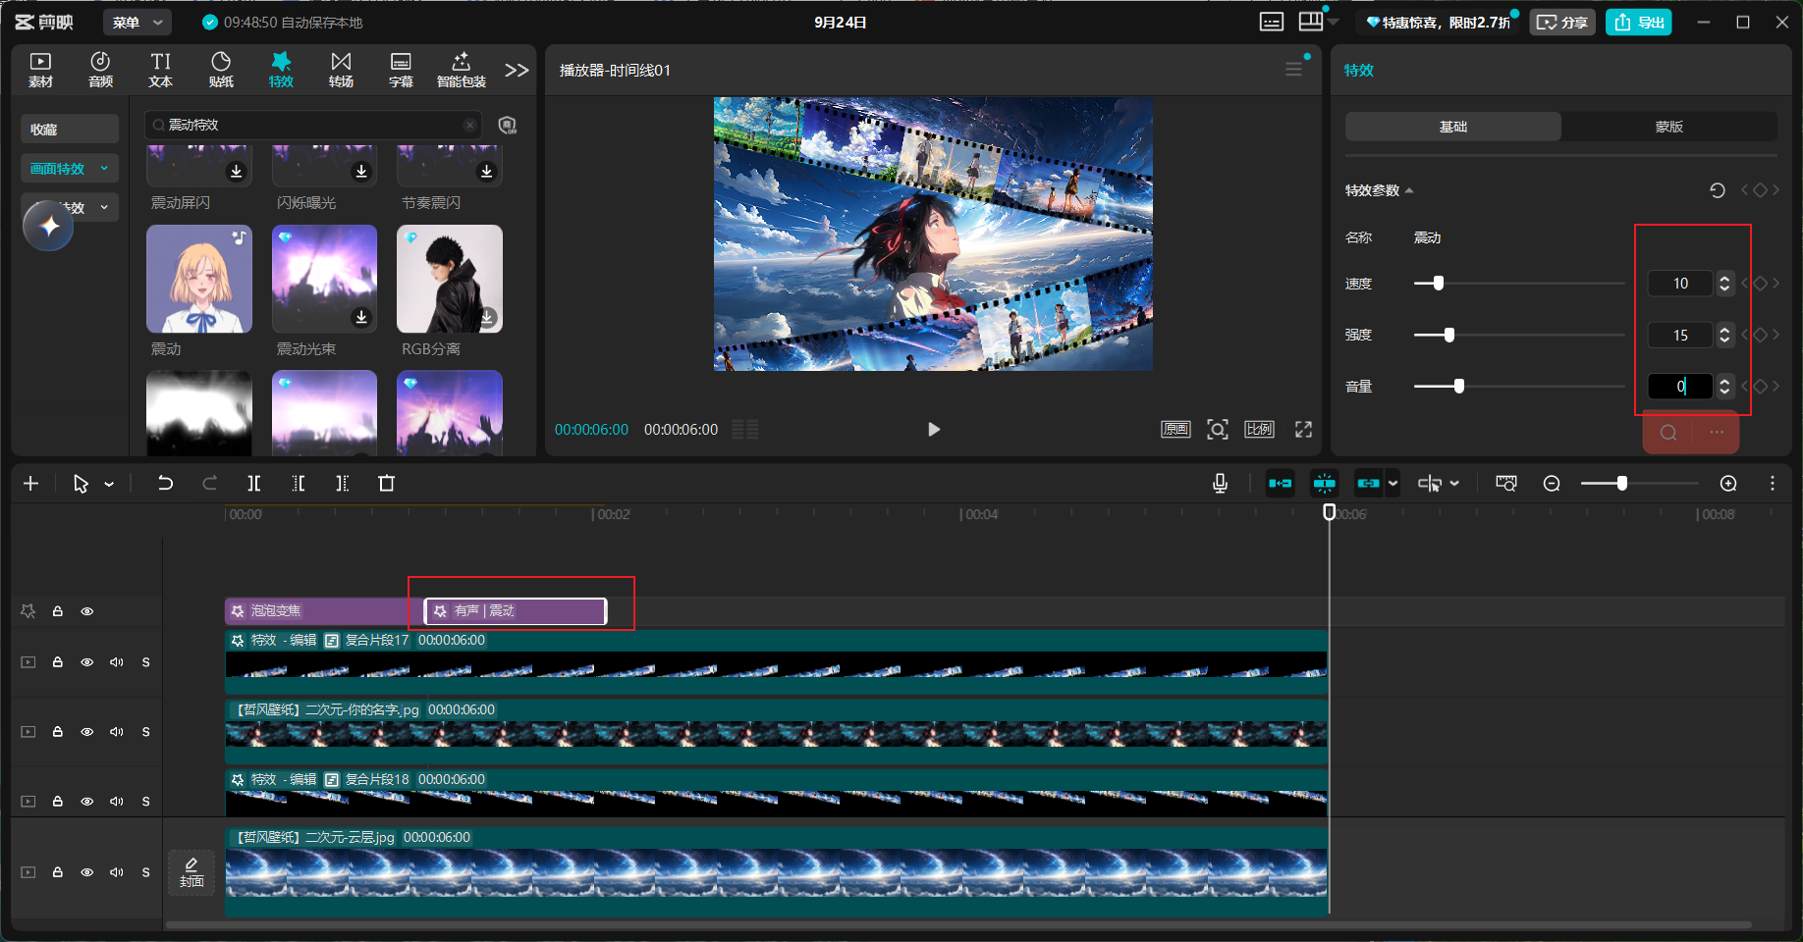Image resolution: width=1803 pixels, height=942 pixels.
Task: Hide the effects track using eye icon
Action: (87, 611)
